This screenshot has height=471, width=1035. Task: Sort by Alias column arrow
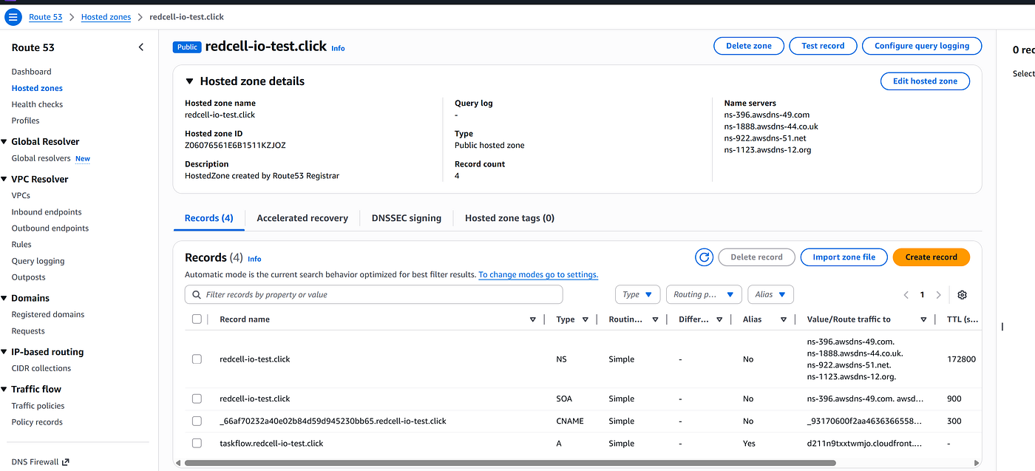[782, 319]
